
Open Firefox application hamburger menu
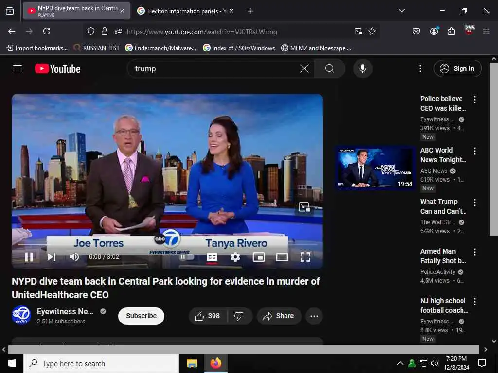pyautogui.click(x=486, y=31)
